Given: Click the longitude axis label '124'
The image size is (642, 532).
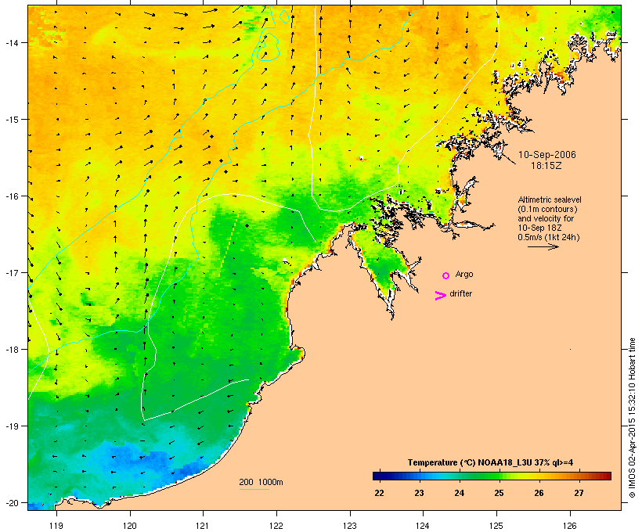Looking at the screenshot, I should 423,526.
